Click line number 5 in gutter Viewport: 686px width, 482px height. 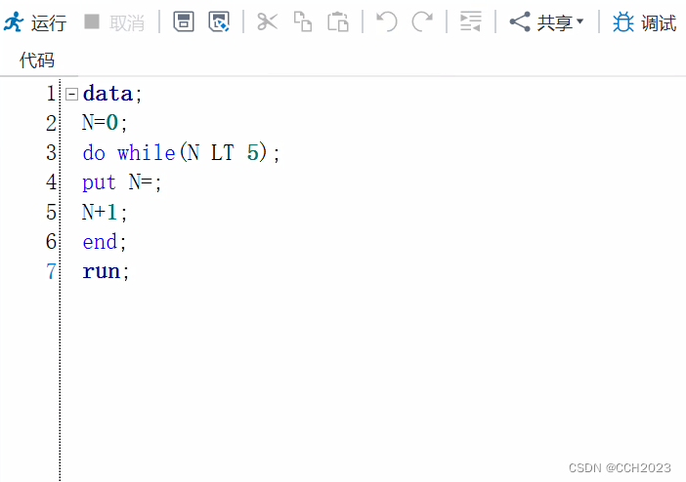(x=51, y=212)
